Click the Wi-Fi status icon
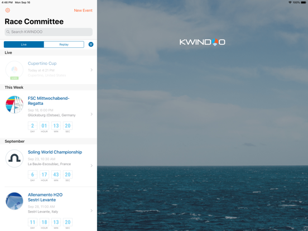Screen dimensions: 308x231 pos(290,2)
